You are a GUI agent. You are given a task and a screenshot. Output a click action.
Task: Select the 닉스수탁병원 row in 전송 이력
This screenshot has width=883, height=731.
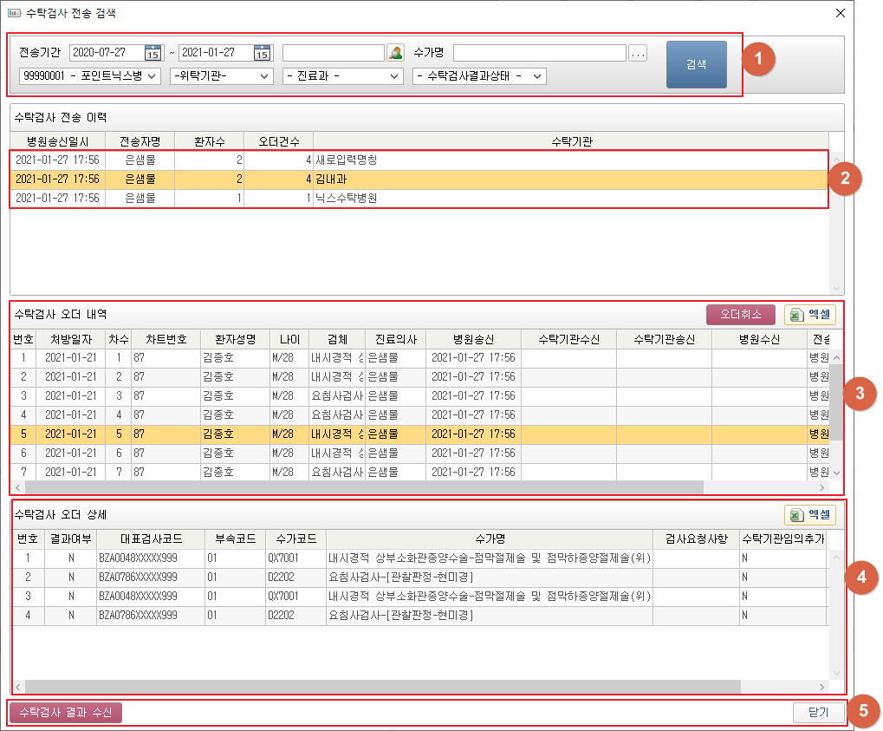click(347, 199)
